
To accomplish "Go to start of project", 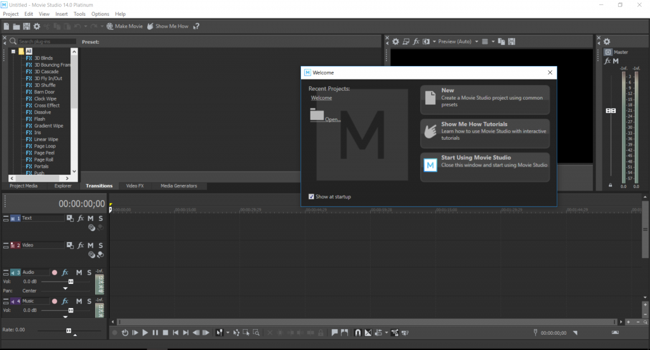I will point(175,333).
